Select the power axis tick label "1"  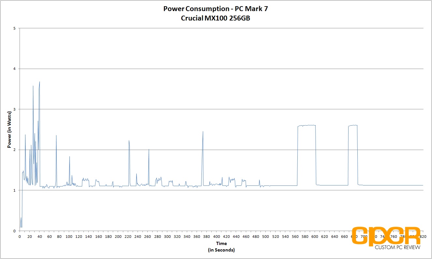click(x=14, y=190)
